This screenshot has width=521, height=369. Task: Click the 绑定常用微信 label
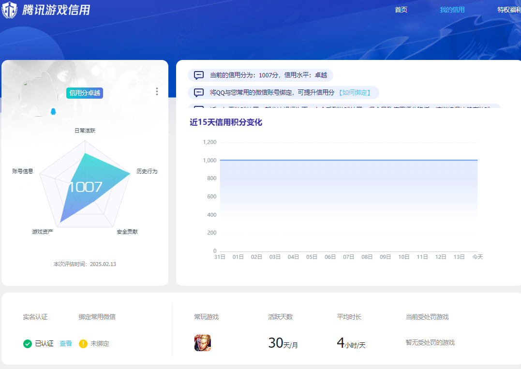97,317
